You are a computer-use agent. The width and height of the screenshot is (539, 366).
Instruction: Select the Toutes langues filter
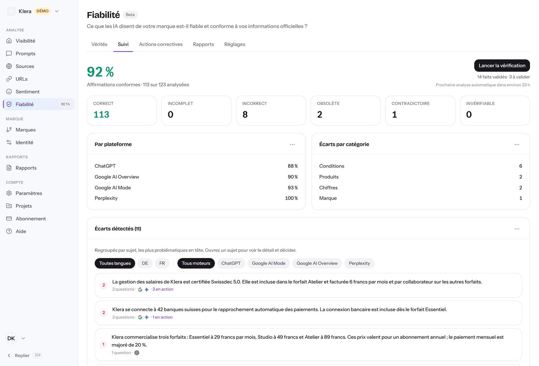point(115,263)
